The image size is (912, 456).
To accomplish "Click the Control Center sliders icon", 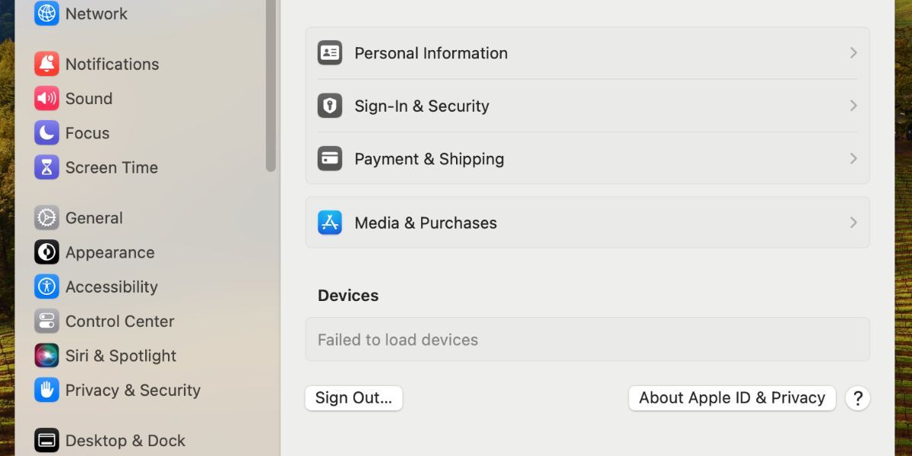I will 46,321.
